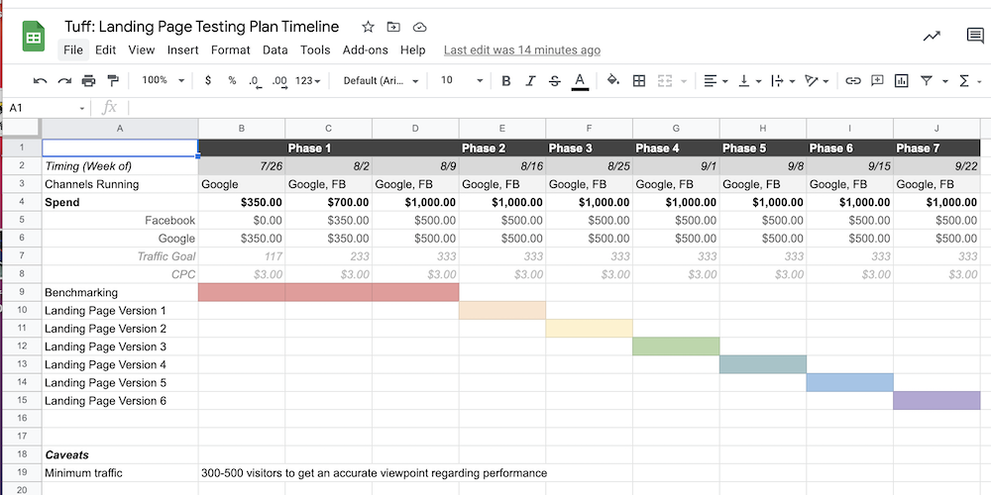Open the Add-ons menu
Screen dimensions: 991x495
pyautogui.click(x=366, y=49)
